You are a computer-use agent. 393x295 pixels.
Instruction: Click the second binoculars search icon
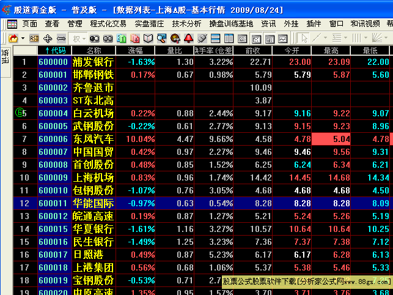pos(108,39)
